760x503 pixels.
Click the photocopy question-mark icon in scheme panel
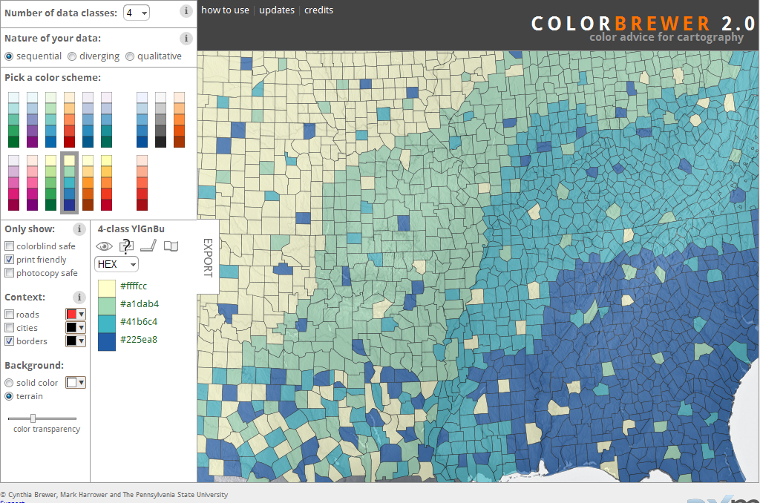pos(126,246)
